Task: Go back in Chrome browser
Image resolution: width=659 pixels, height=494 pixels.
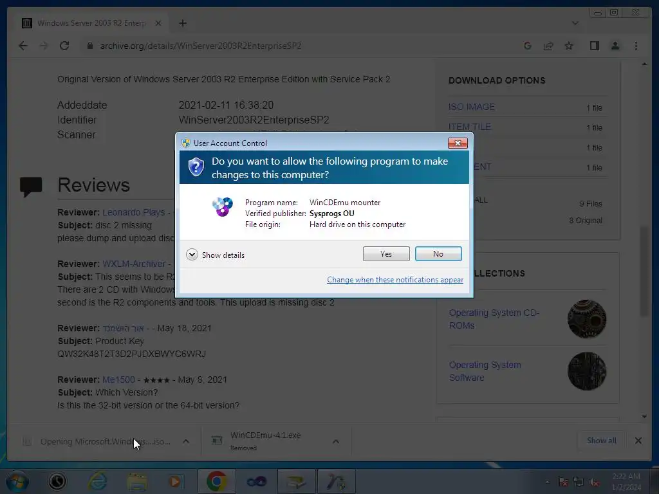Action: click(x=23, y=46)
